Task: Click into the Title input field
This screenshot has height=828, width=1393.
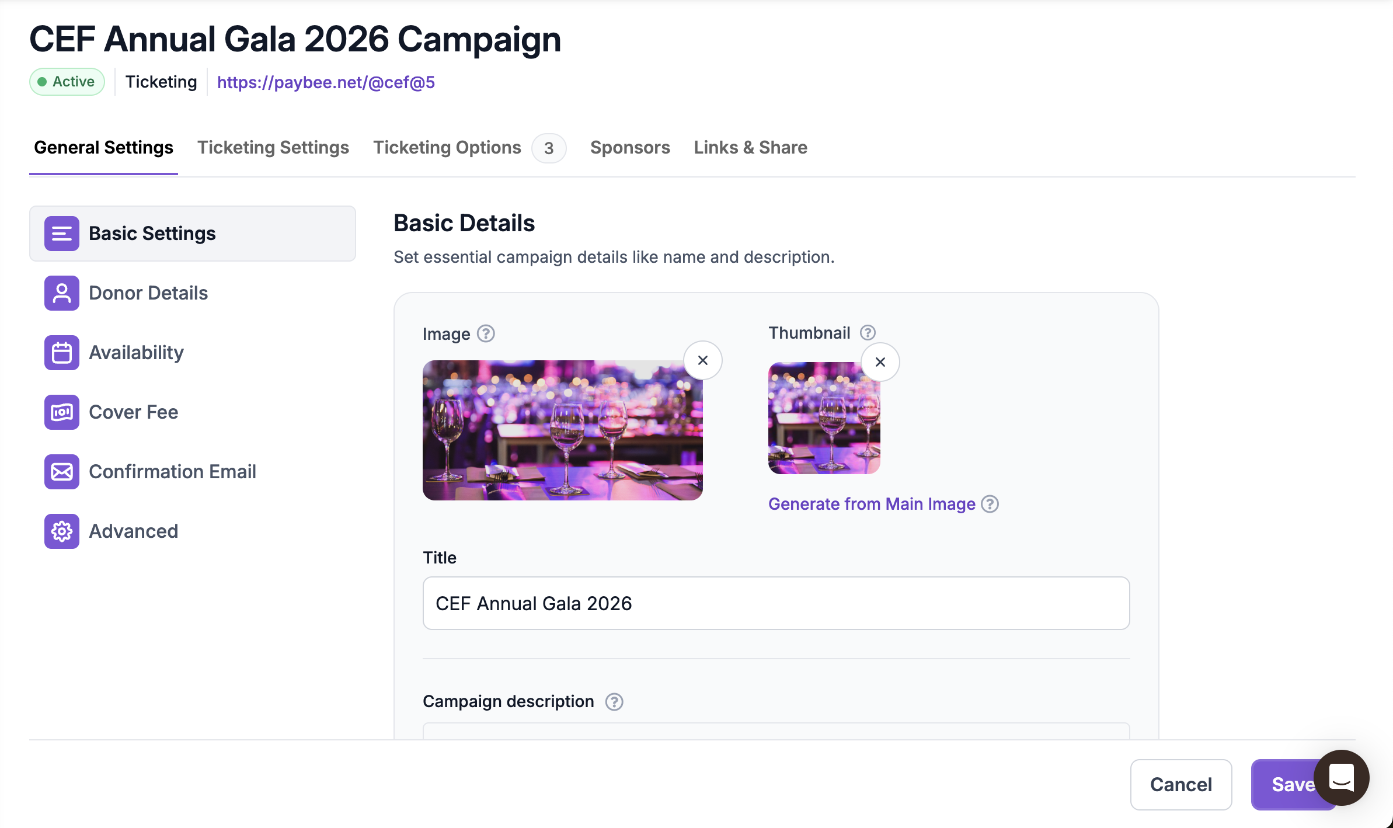Action: tap(776, 603)
